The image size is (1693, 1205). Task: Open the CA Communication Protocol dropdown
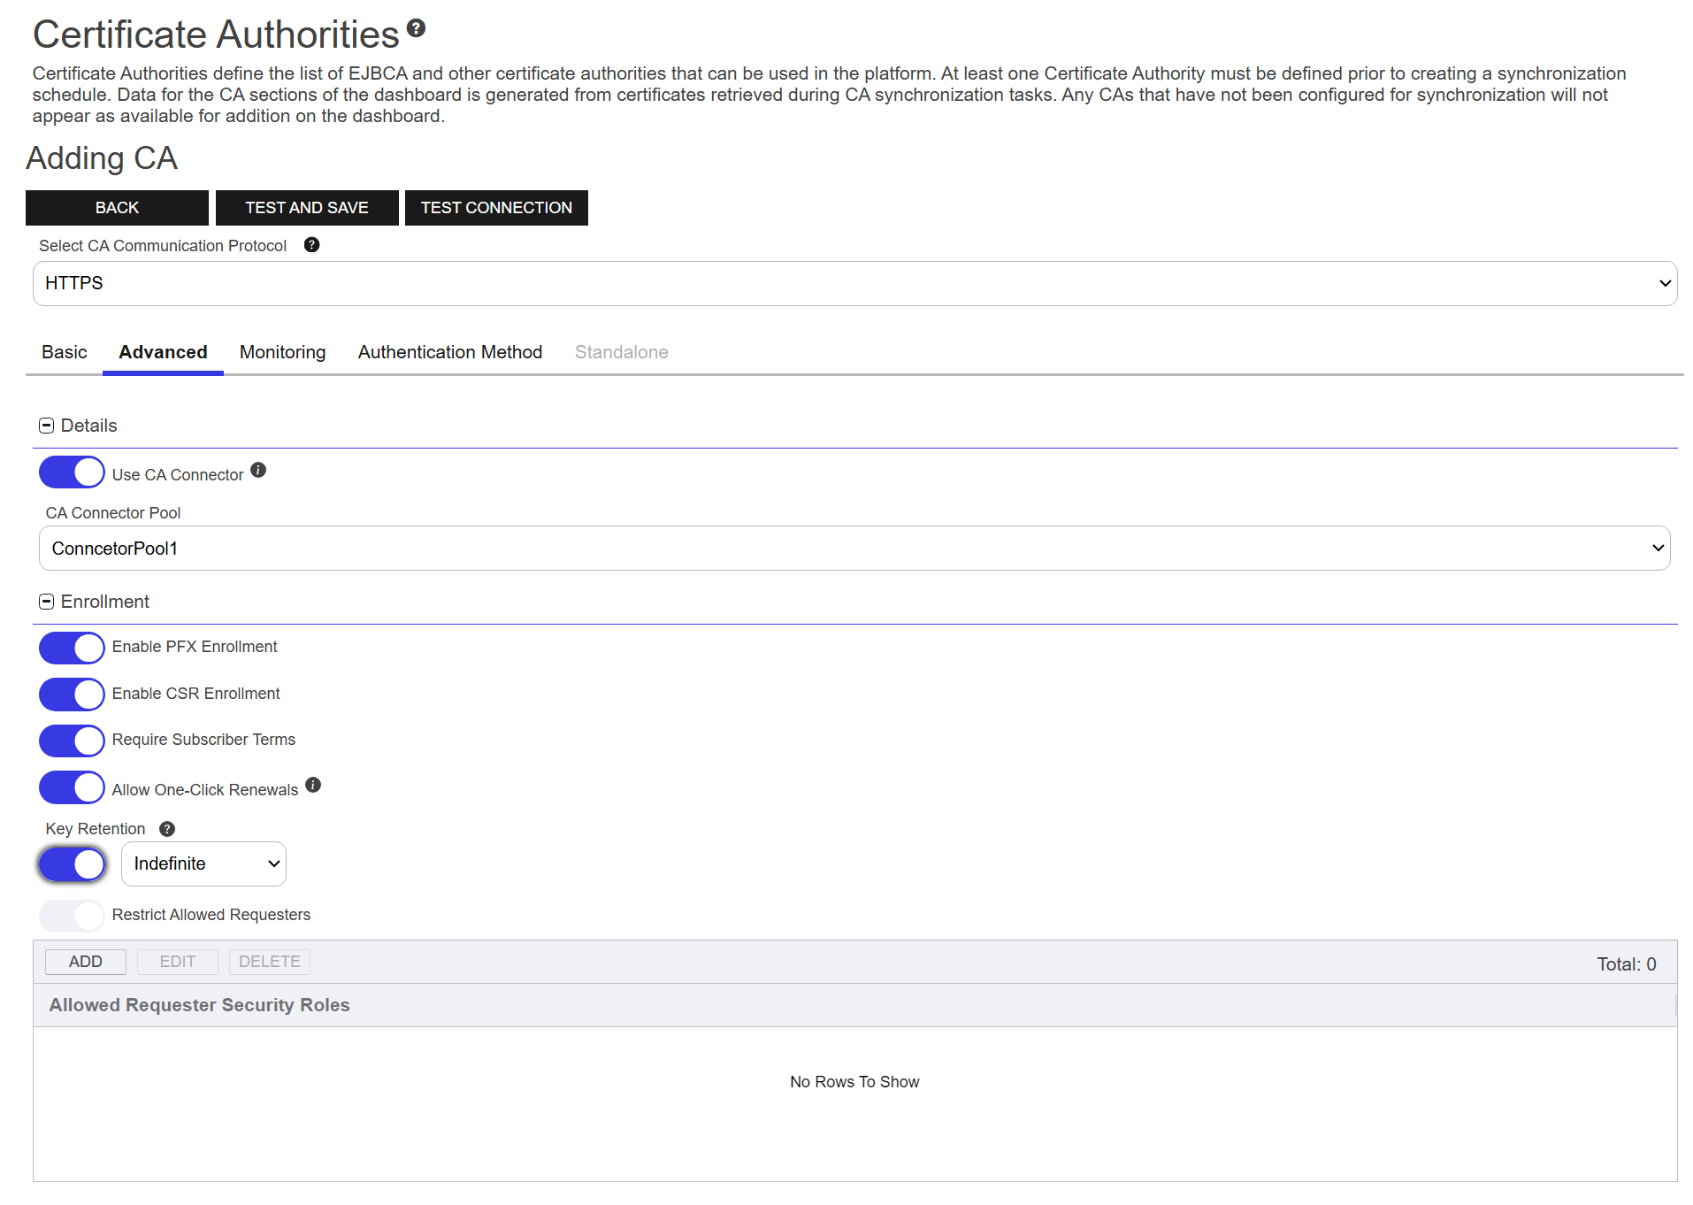[x=854, y=283]
